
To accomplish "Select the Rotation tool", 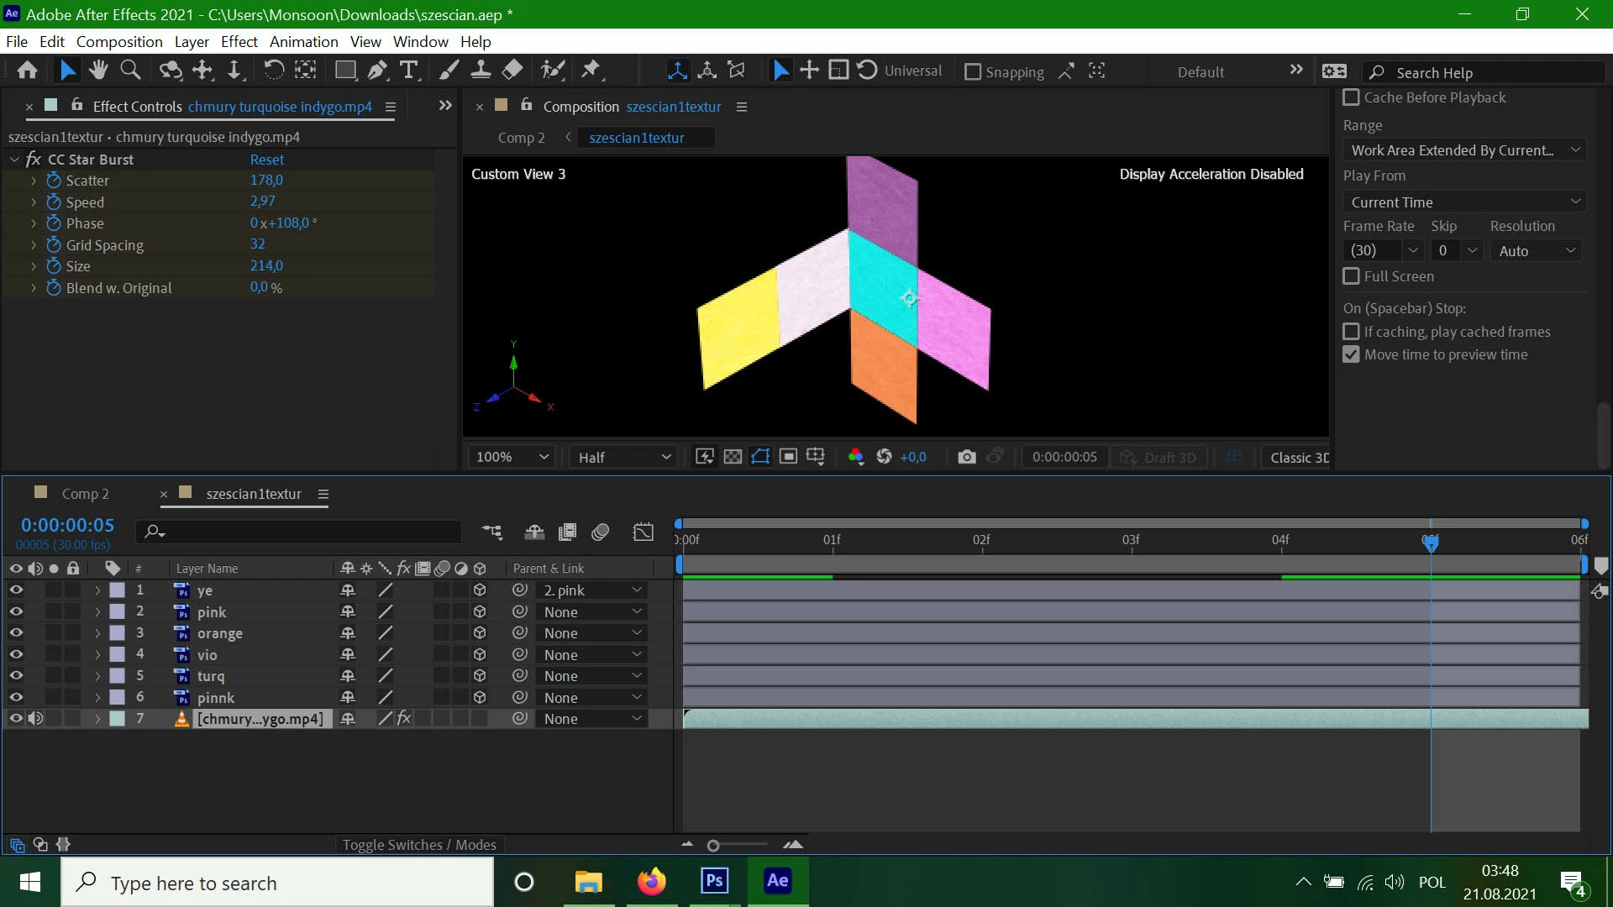I will [x=273, y=71].
